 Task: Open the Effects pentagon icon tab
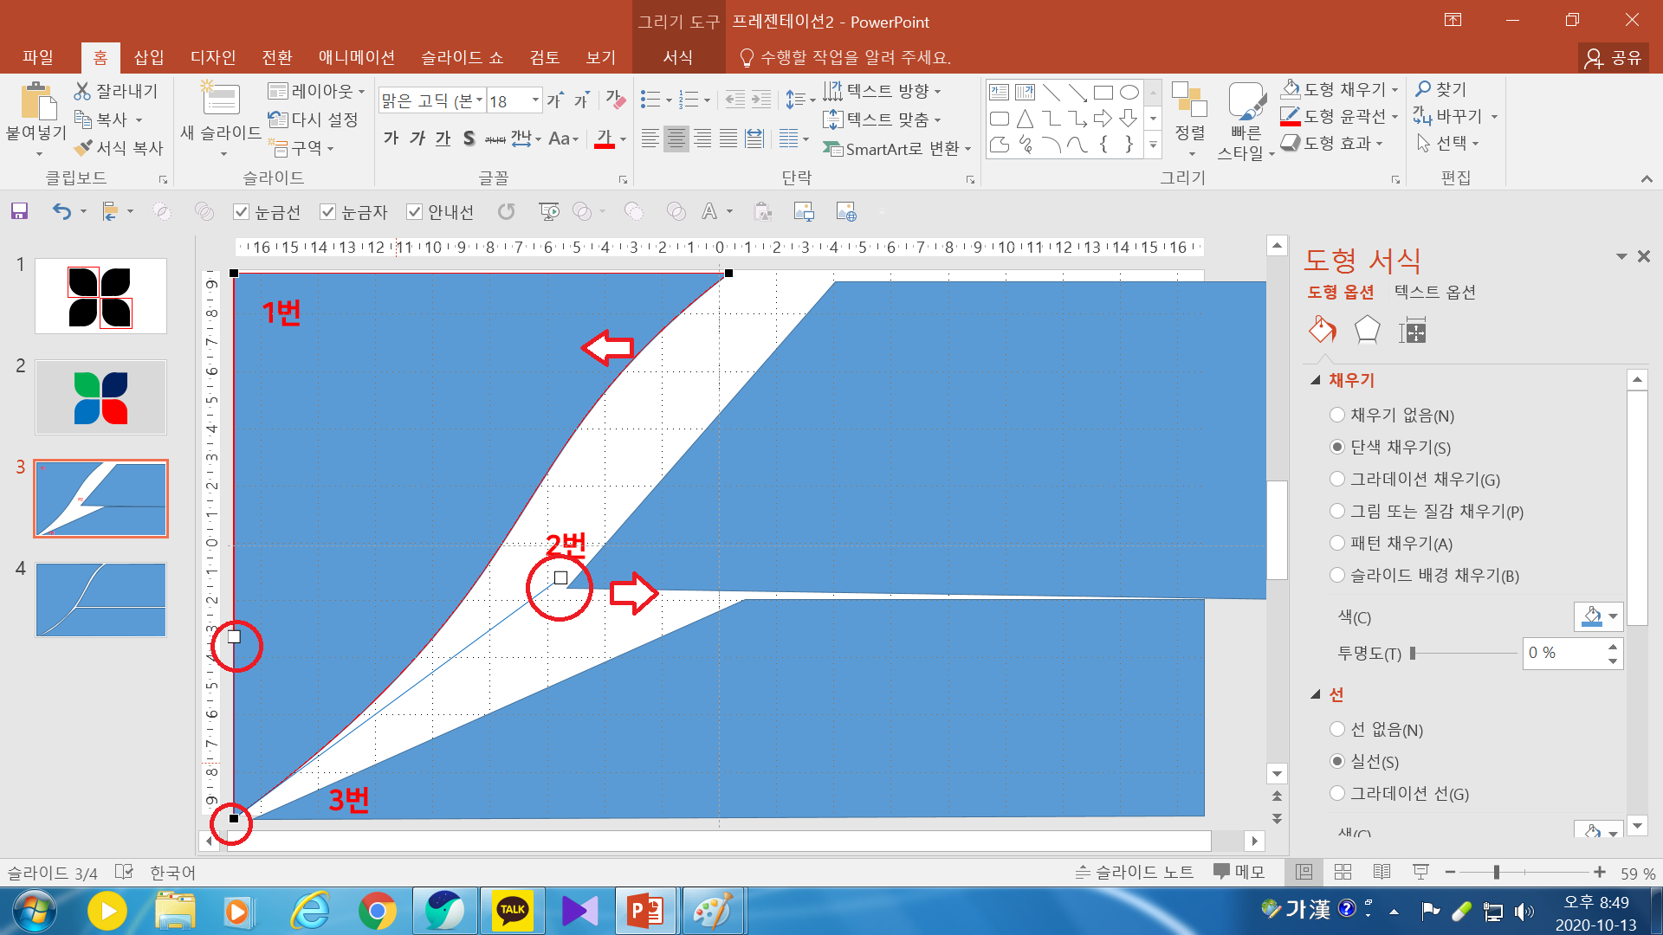(1367, 331)
